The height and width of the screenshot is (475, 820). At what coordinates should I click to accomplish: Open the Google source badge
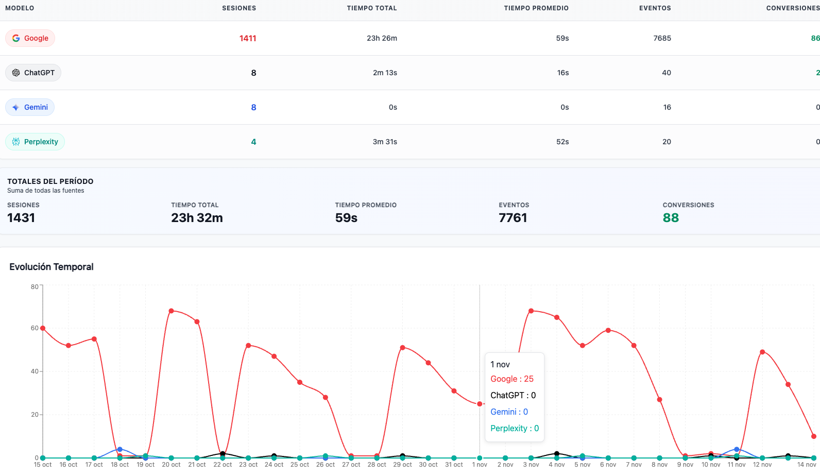point(30,38)
